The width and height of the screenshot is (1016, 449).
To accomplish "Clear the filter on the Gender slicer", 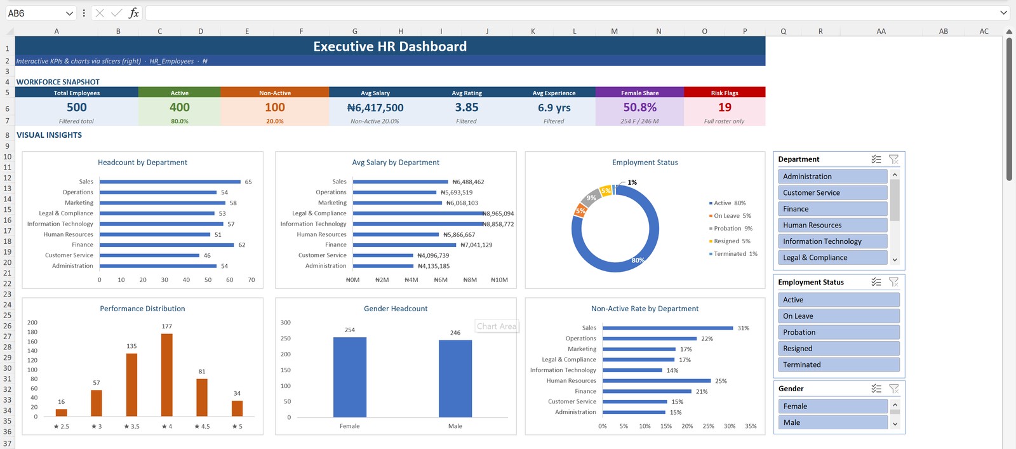I will click(x=893, y=389).
